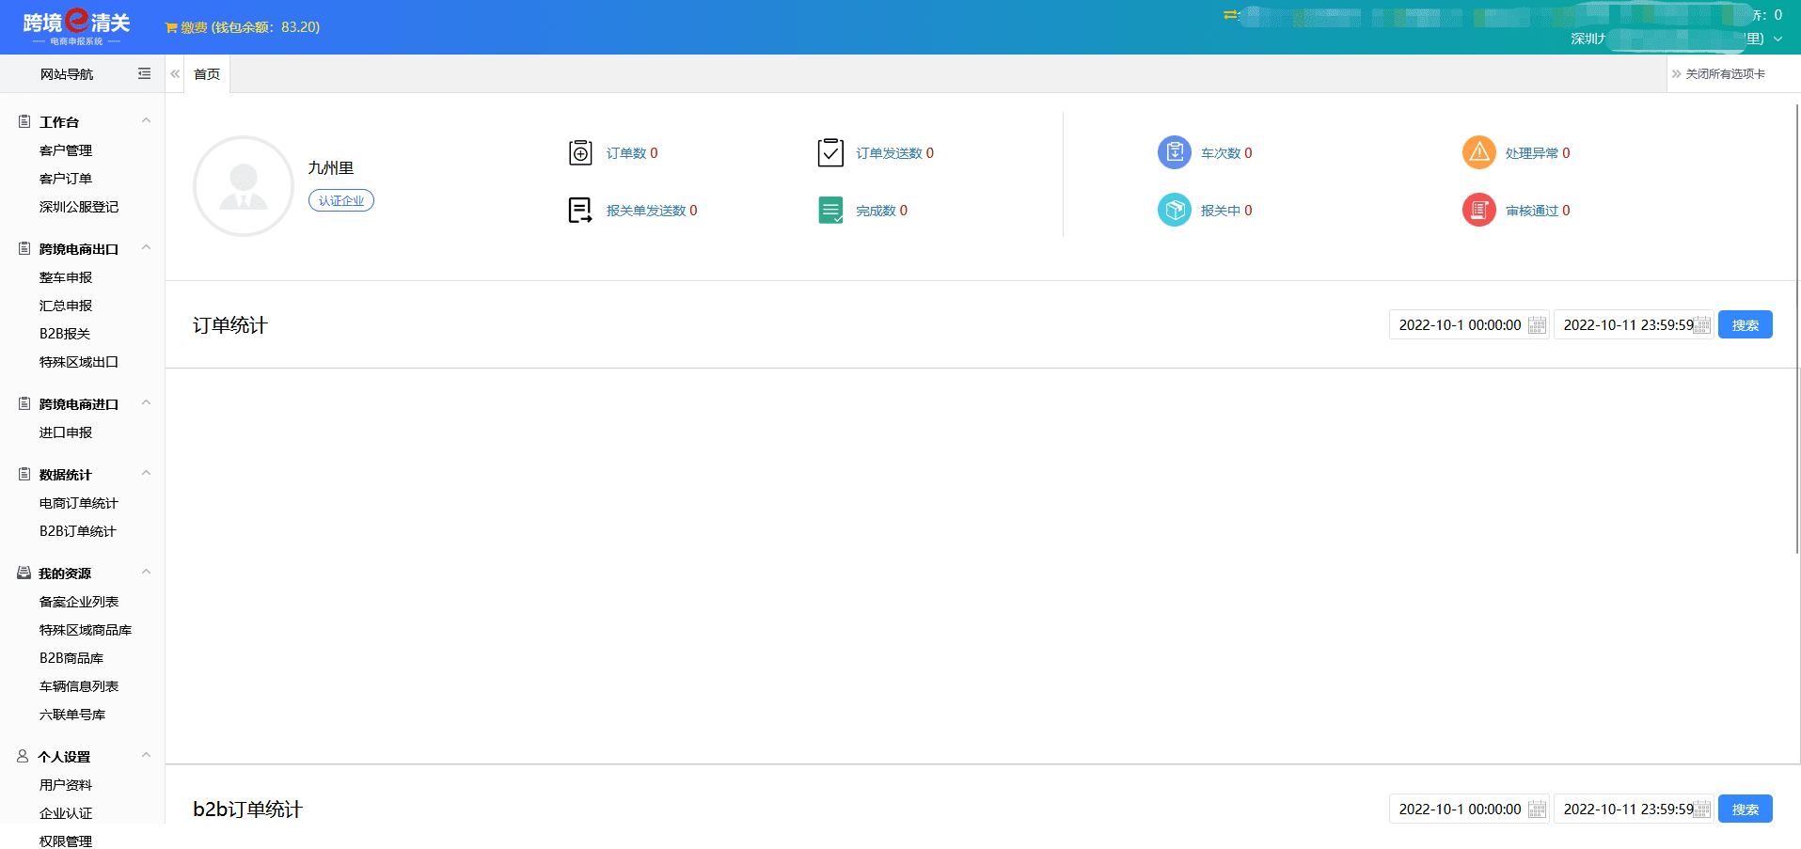Click the teal 报关中 box icon
This screenshot has height=849, width=1801.
click(x=1174, y=210)
